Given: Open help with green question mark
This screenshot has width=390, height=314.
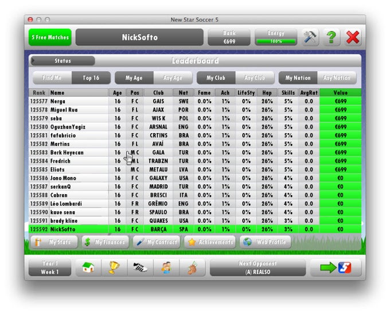Looking at the screenshot, I should (331, 37).
